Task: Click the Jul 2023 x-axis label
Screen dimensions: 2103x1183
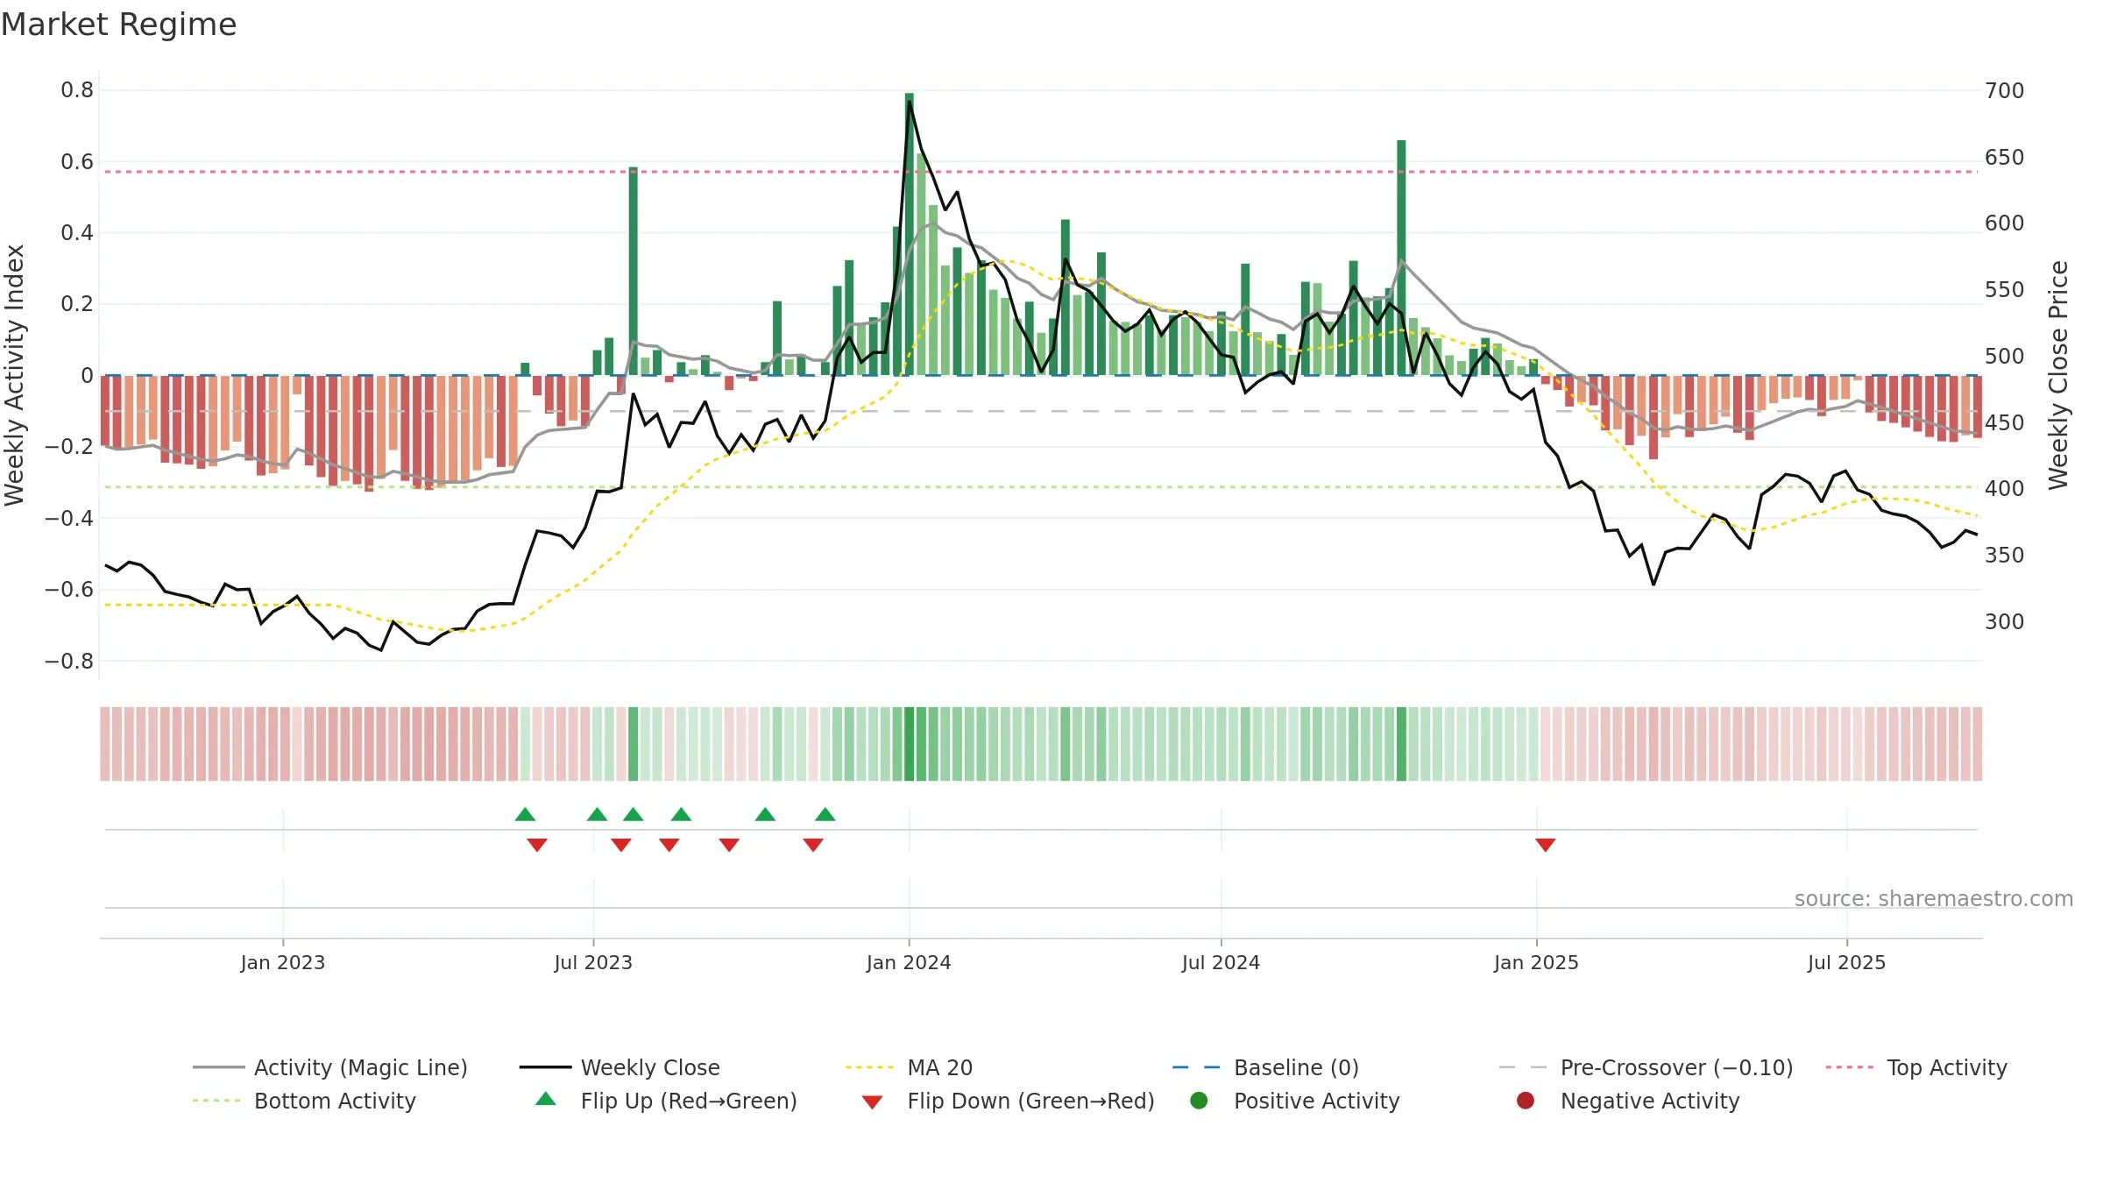Action: 593,962
